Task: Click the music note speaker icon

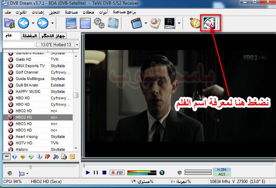Action: tap(55, 157)
